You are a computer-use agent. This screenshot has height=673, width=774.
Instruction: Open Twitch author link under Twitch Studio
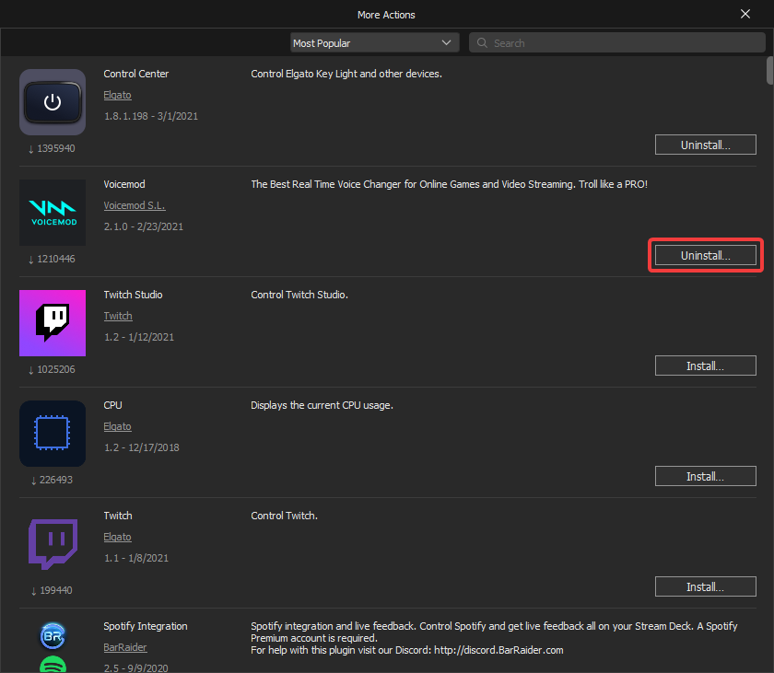118,316
